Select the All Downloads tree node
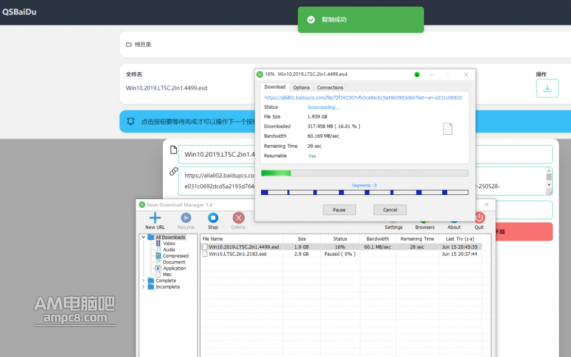The image size is (571, 357). pyautogui.click(x=171, y=237)
